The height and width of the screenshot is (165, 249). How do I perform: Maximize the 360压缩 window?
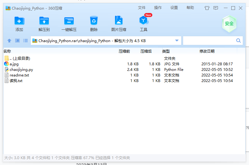(233, 8)
